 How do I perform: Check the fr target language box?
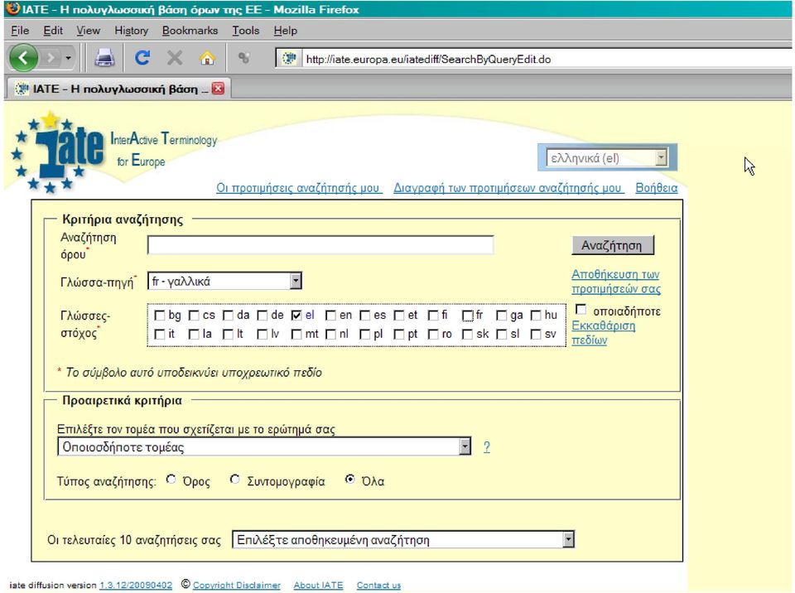tap(467, 316)
